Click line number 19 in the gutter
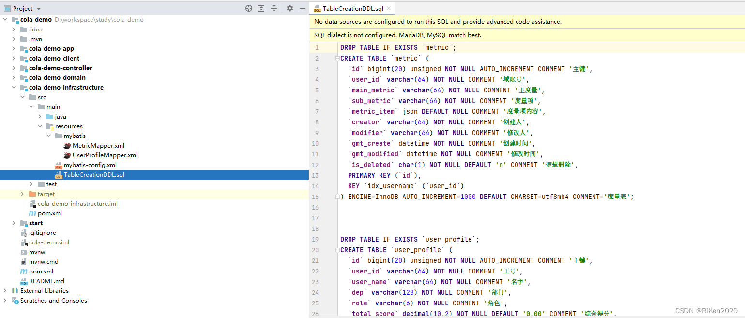745x318 pixels. tap(315, 239)
